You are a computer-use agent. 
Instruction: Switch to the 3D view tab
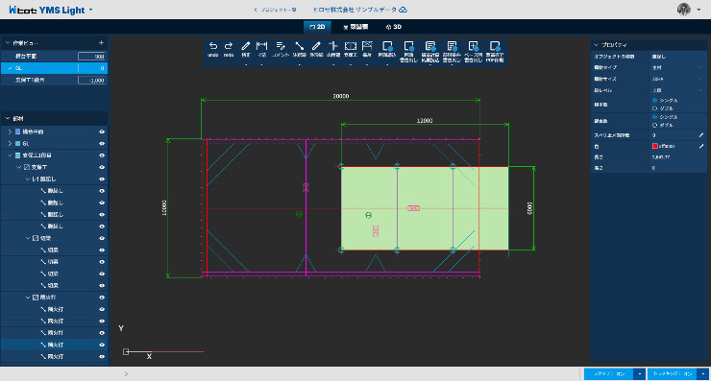(393, 27)
